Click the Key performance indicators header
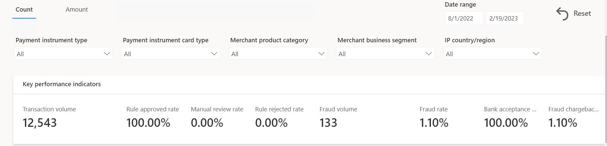 (x=62, y=84)
